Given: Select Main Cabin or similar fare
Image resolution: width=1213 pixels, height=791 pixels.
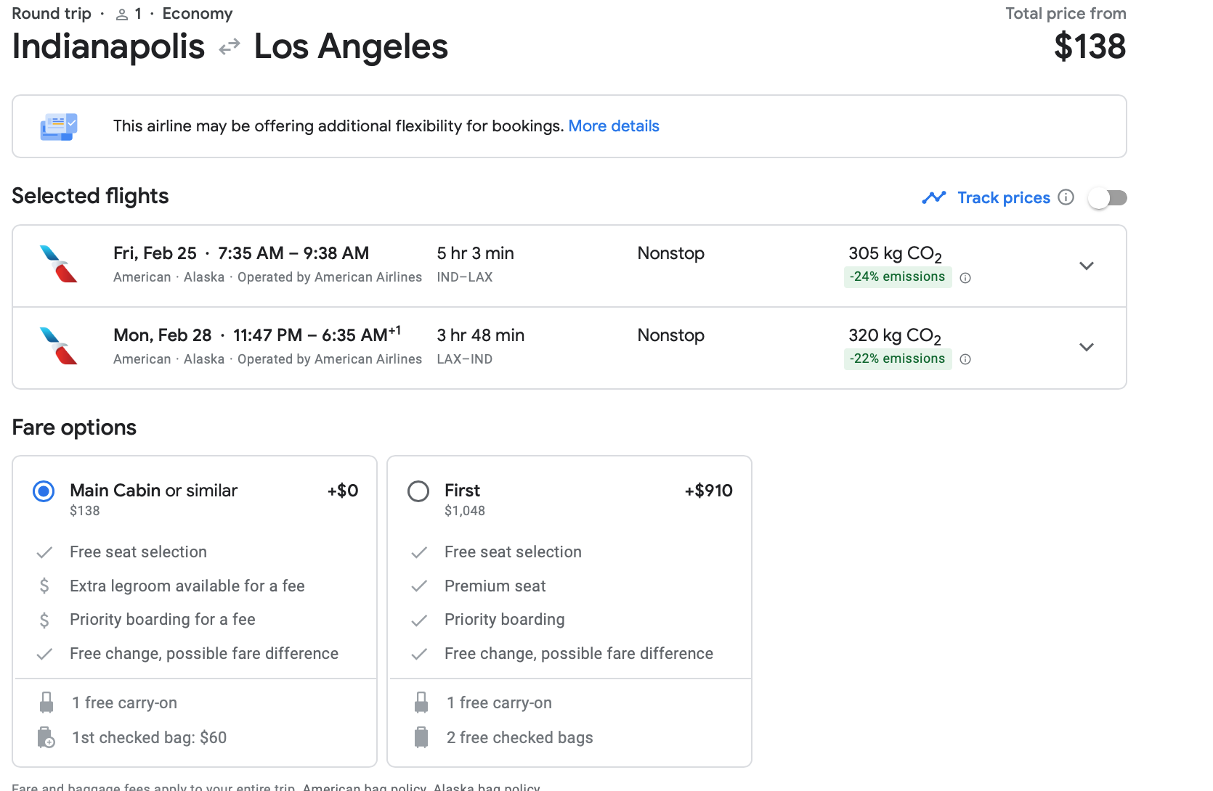Looking at the screenshot, I should point(44,491).
